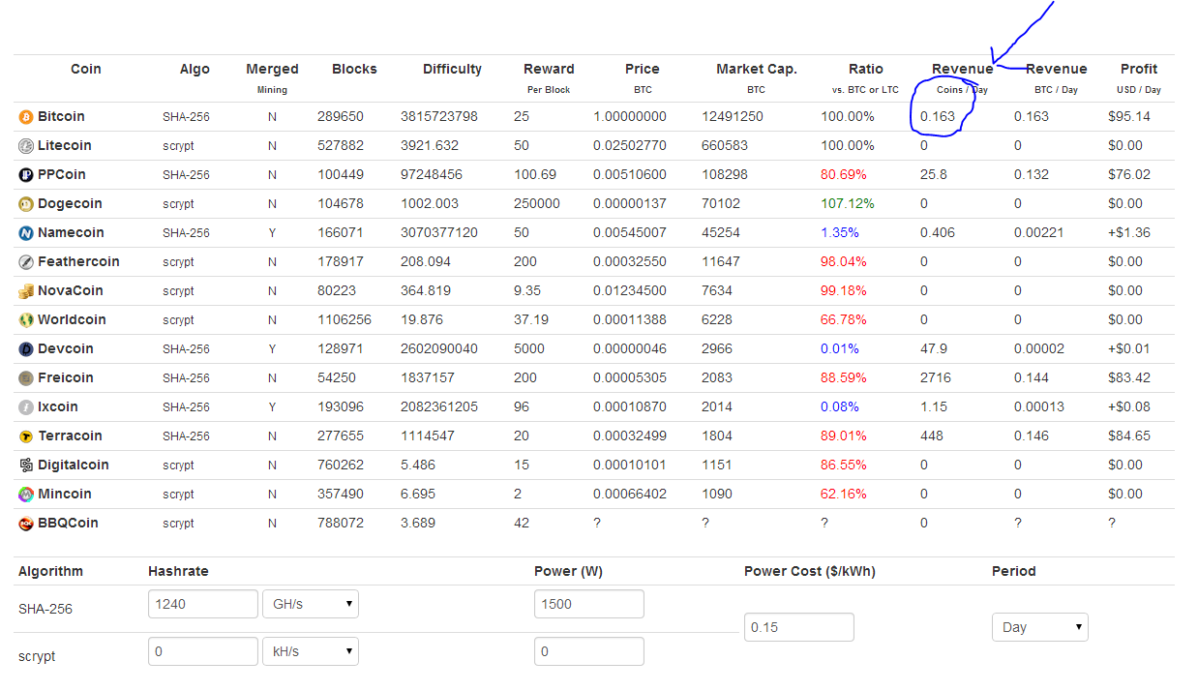The image size is (1198, 691).
Task: Click the Litecoin coin icon
Action: tap(26, 146)
